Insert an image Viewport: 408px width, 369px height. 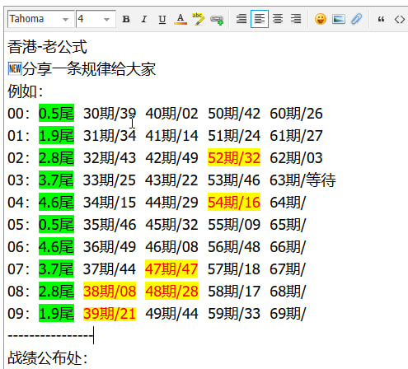(339, 19)
